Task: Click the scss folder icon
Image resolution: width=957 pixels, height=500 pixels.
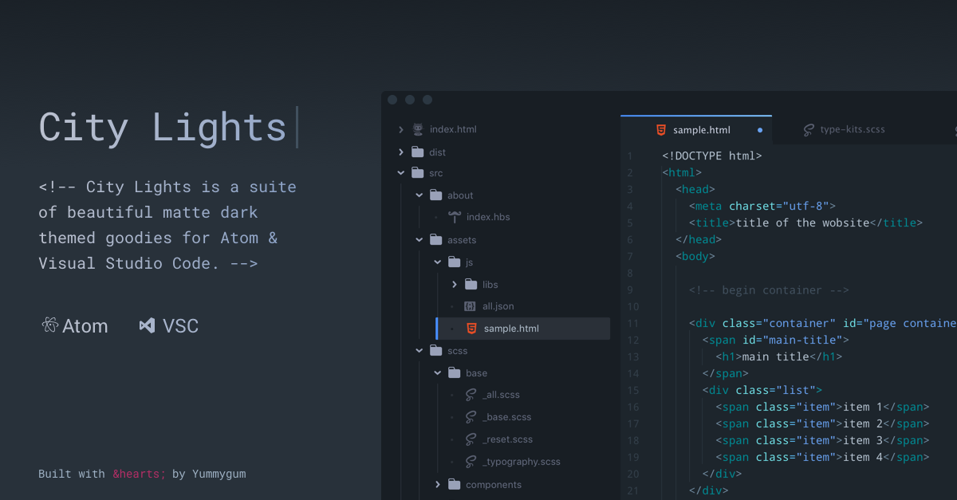Action: (x=435, y=351)
